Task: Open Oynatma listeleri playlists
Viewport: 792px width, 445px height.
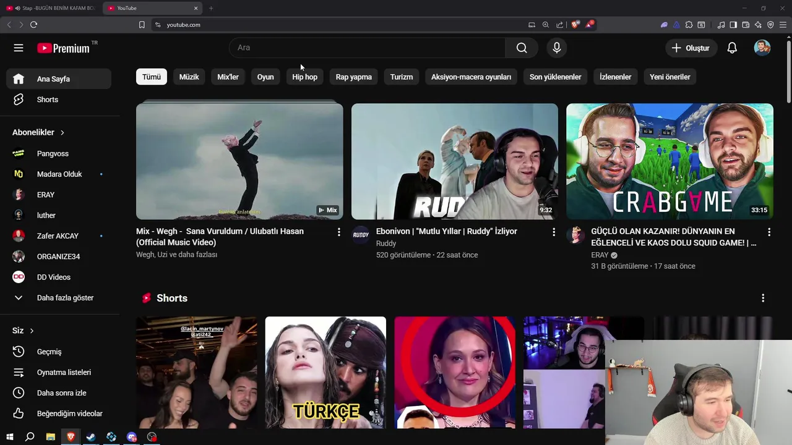Action: pos(59,372)
